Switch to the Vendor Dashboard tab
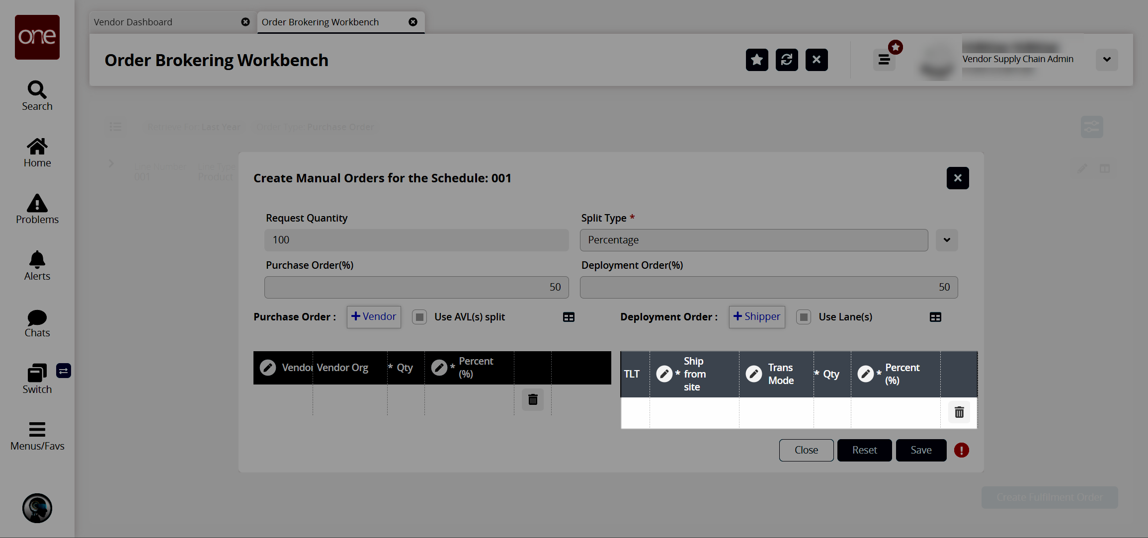1148x538 pixels. (133, 22)
